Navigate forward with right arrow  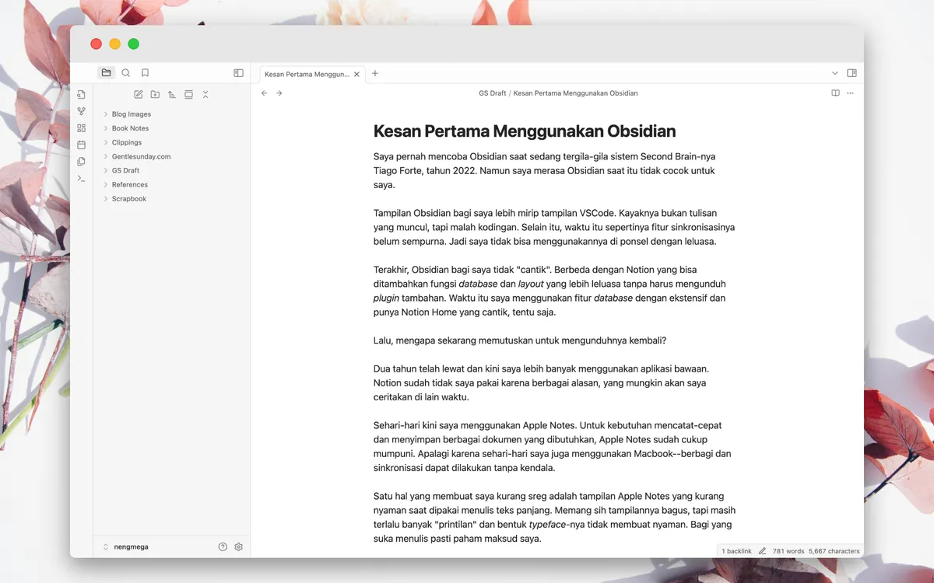279,93
